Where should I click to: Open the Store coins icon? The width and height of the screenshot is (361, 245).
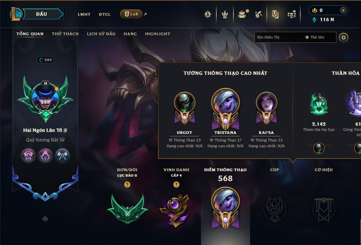292,14
